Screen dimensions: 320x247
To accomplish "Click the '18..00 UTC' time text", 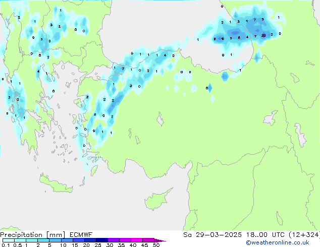I will pyautogui.click(x=265, y=235).
